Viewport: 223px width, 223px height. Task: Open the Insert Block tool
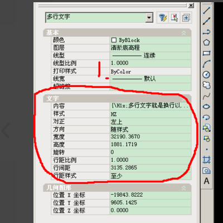tap(206, 128)
